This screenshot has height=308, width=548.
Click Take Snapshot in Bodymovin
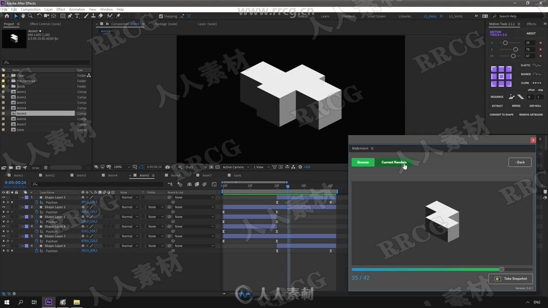pos(511,278)
